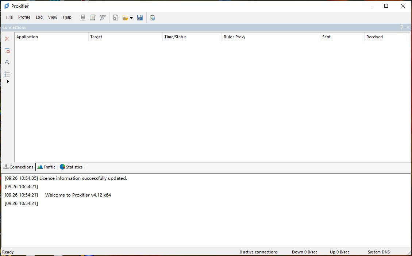Maximize the Proxifier window
The image size is (412, 256).
(x=386, y=6)
